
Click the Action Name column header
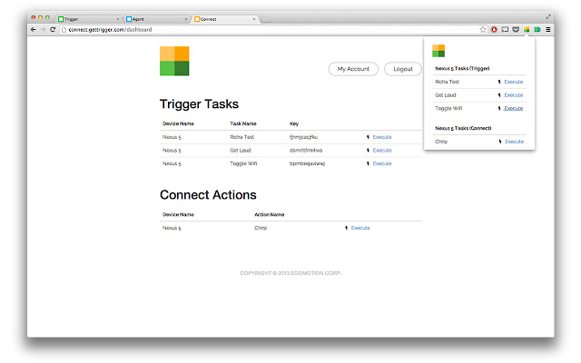(269, 215)
